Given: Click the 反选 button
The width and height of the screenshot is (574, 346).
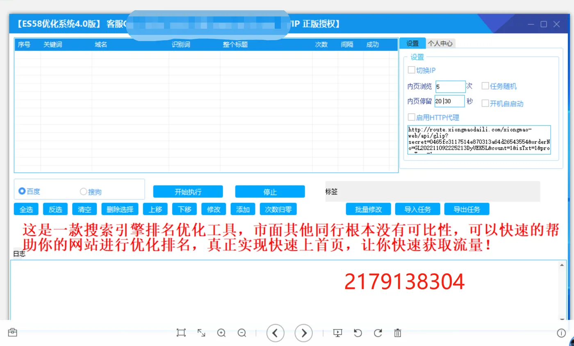Looking at the screenshot, I should click(x=55, y=209).
